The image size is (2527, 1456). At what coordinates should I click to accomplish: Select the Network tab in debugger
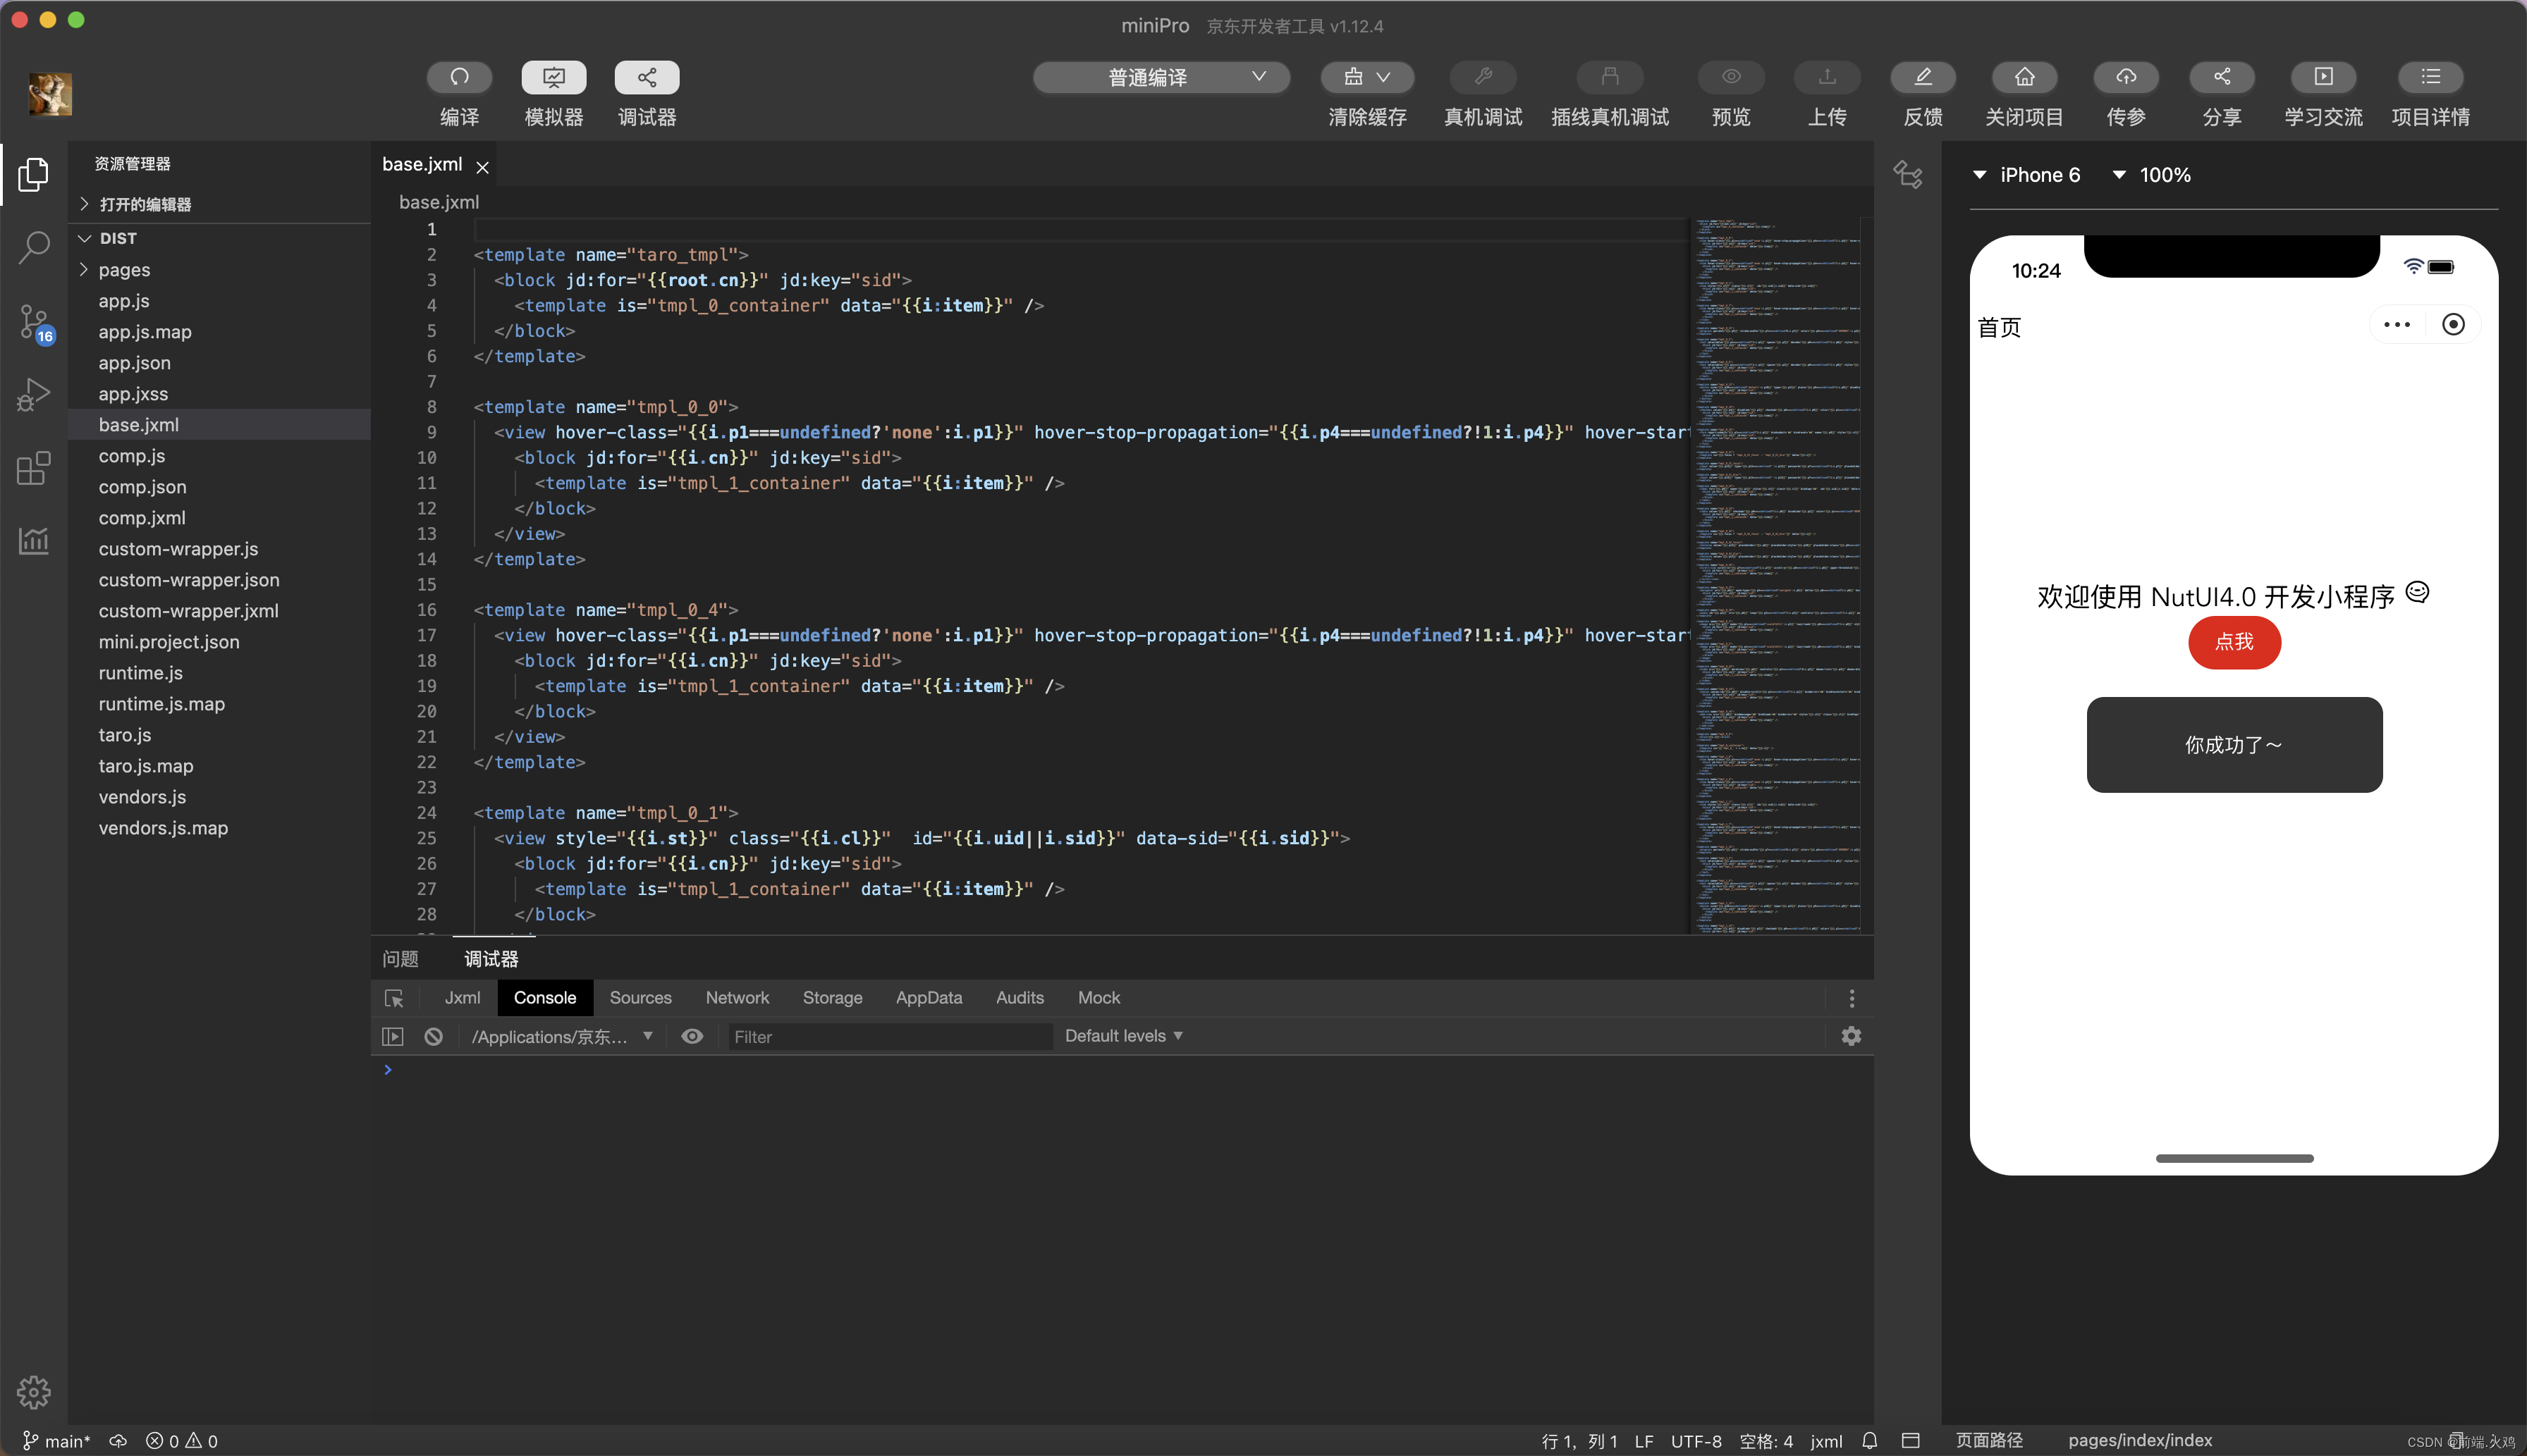coord(738,996)
